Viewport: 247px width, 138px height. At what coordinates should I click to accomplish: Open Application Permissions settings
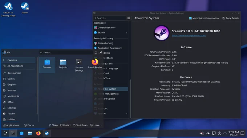tap(110, 48)
